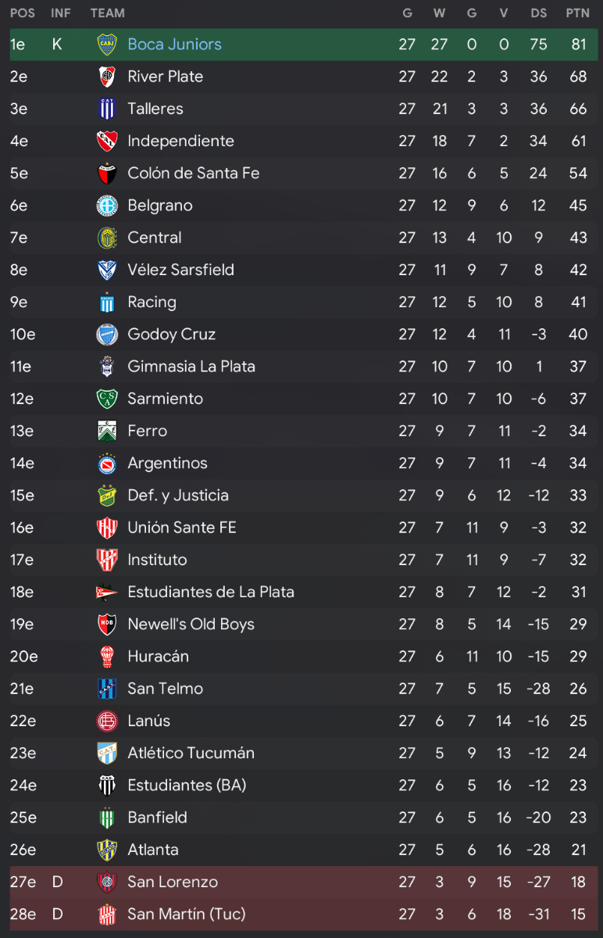The width and height of the screenshot is (603, 938).
Task: Open the Colón de Santa Fe team page
Action: [x=194, y=173]
